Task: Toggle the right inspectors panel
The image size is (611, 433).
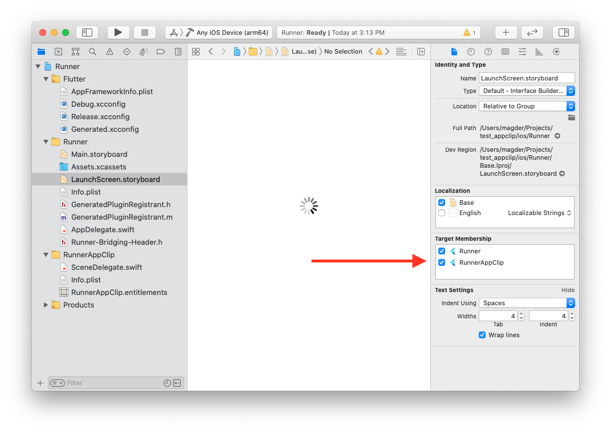Action: click(x=563, y=33)
